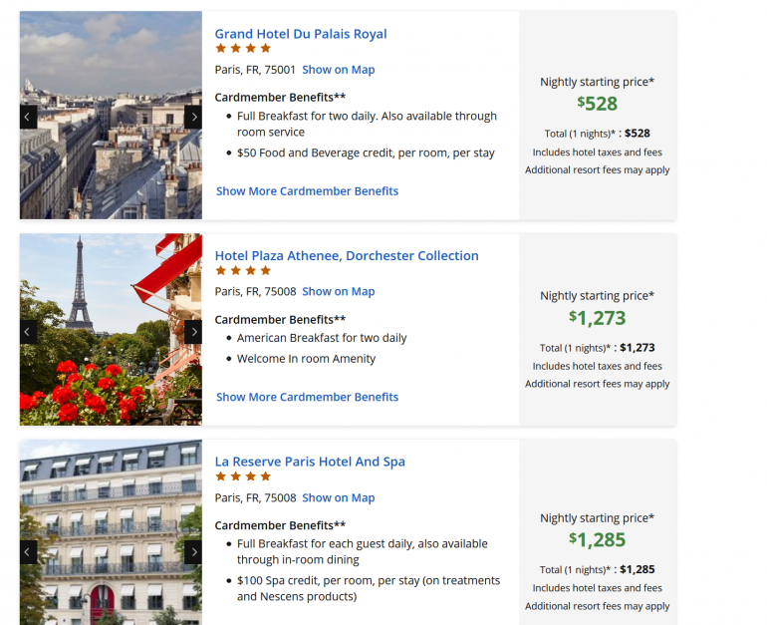767x625 pixels.
Task: Click the star rating of La Reserve Paris
Action: click(243, 476)
